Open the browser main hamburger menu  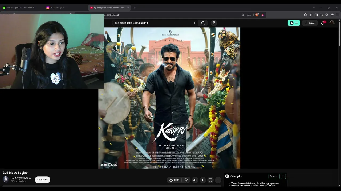338,15
